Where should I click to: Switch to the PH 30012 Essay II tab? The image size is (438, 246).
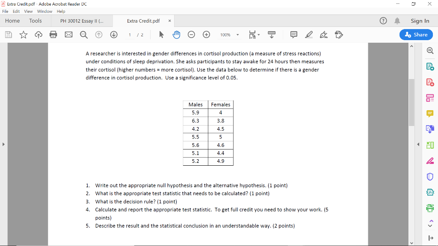[81, 20]
